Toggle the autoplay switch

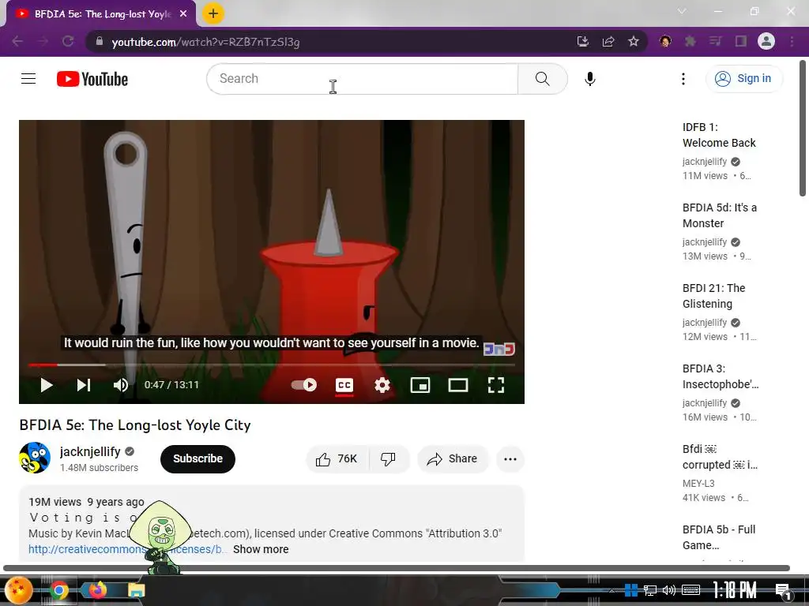point(304,385)
